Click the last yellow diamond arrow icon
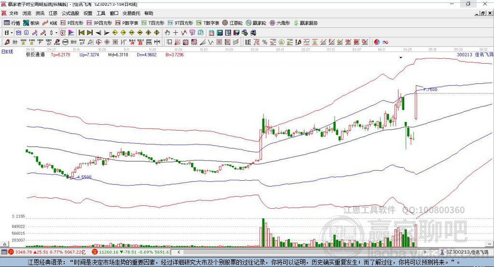 pos(157,33)
